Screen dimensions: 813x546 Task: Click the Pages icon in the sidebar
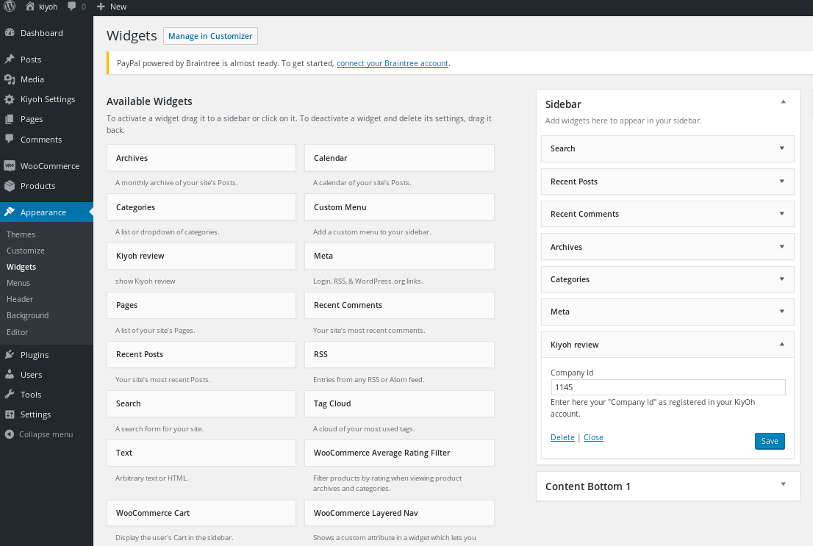coord(10,119)
